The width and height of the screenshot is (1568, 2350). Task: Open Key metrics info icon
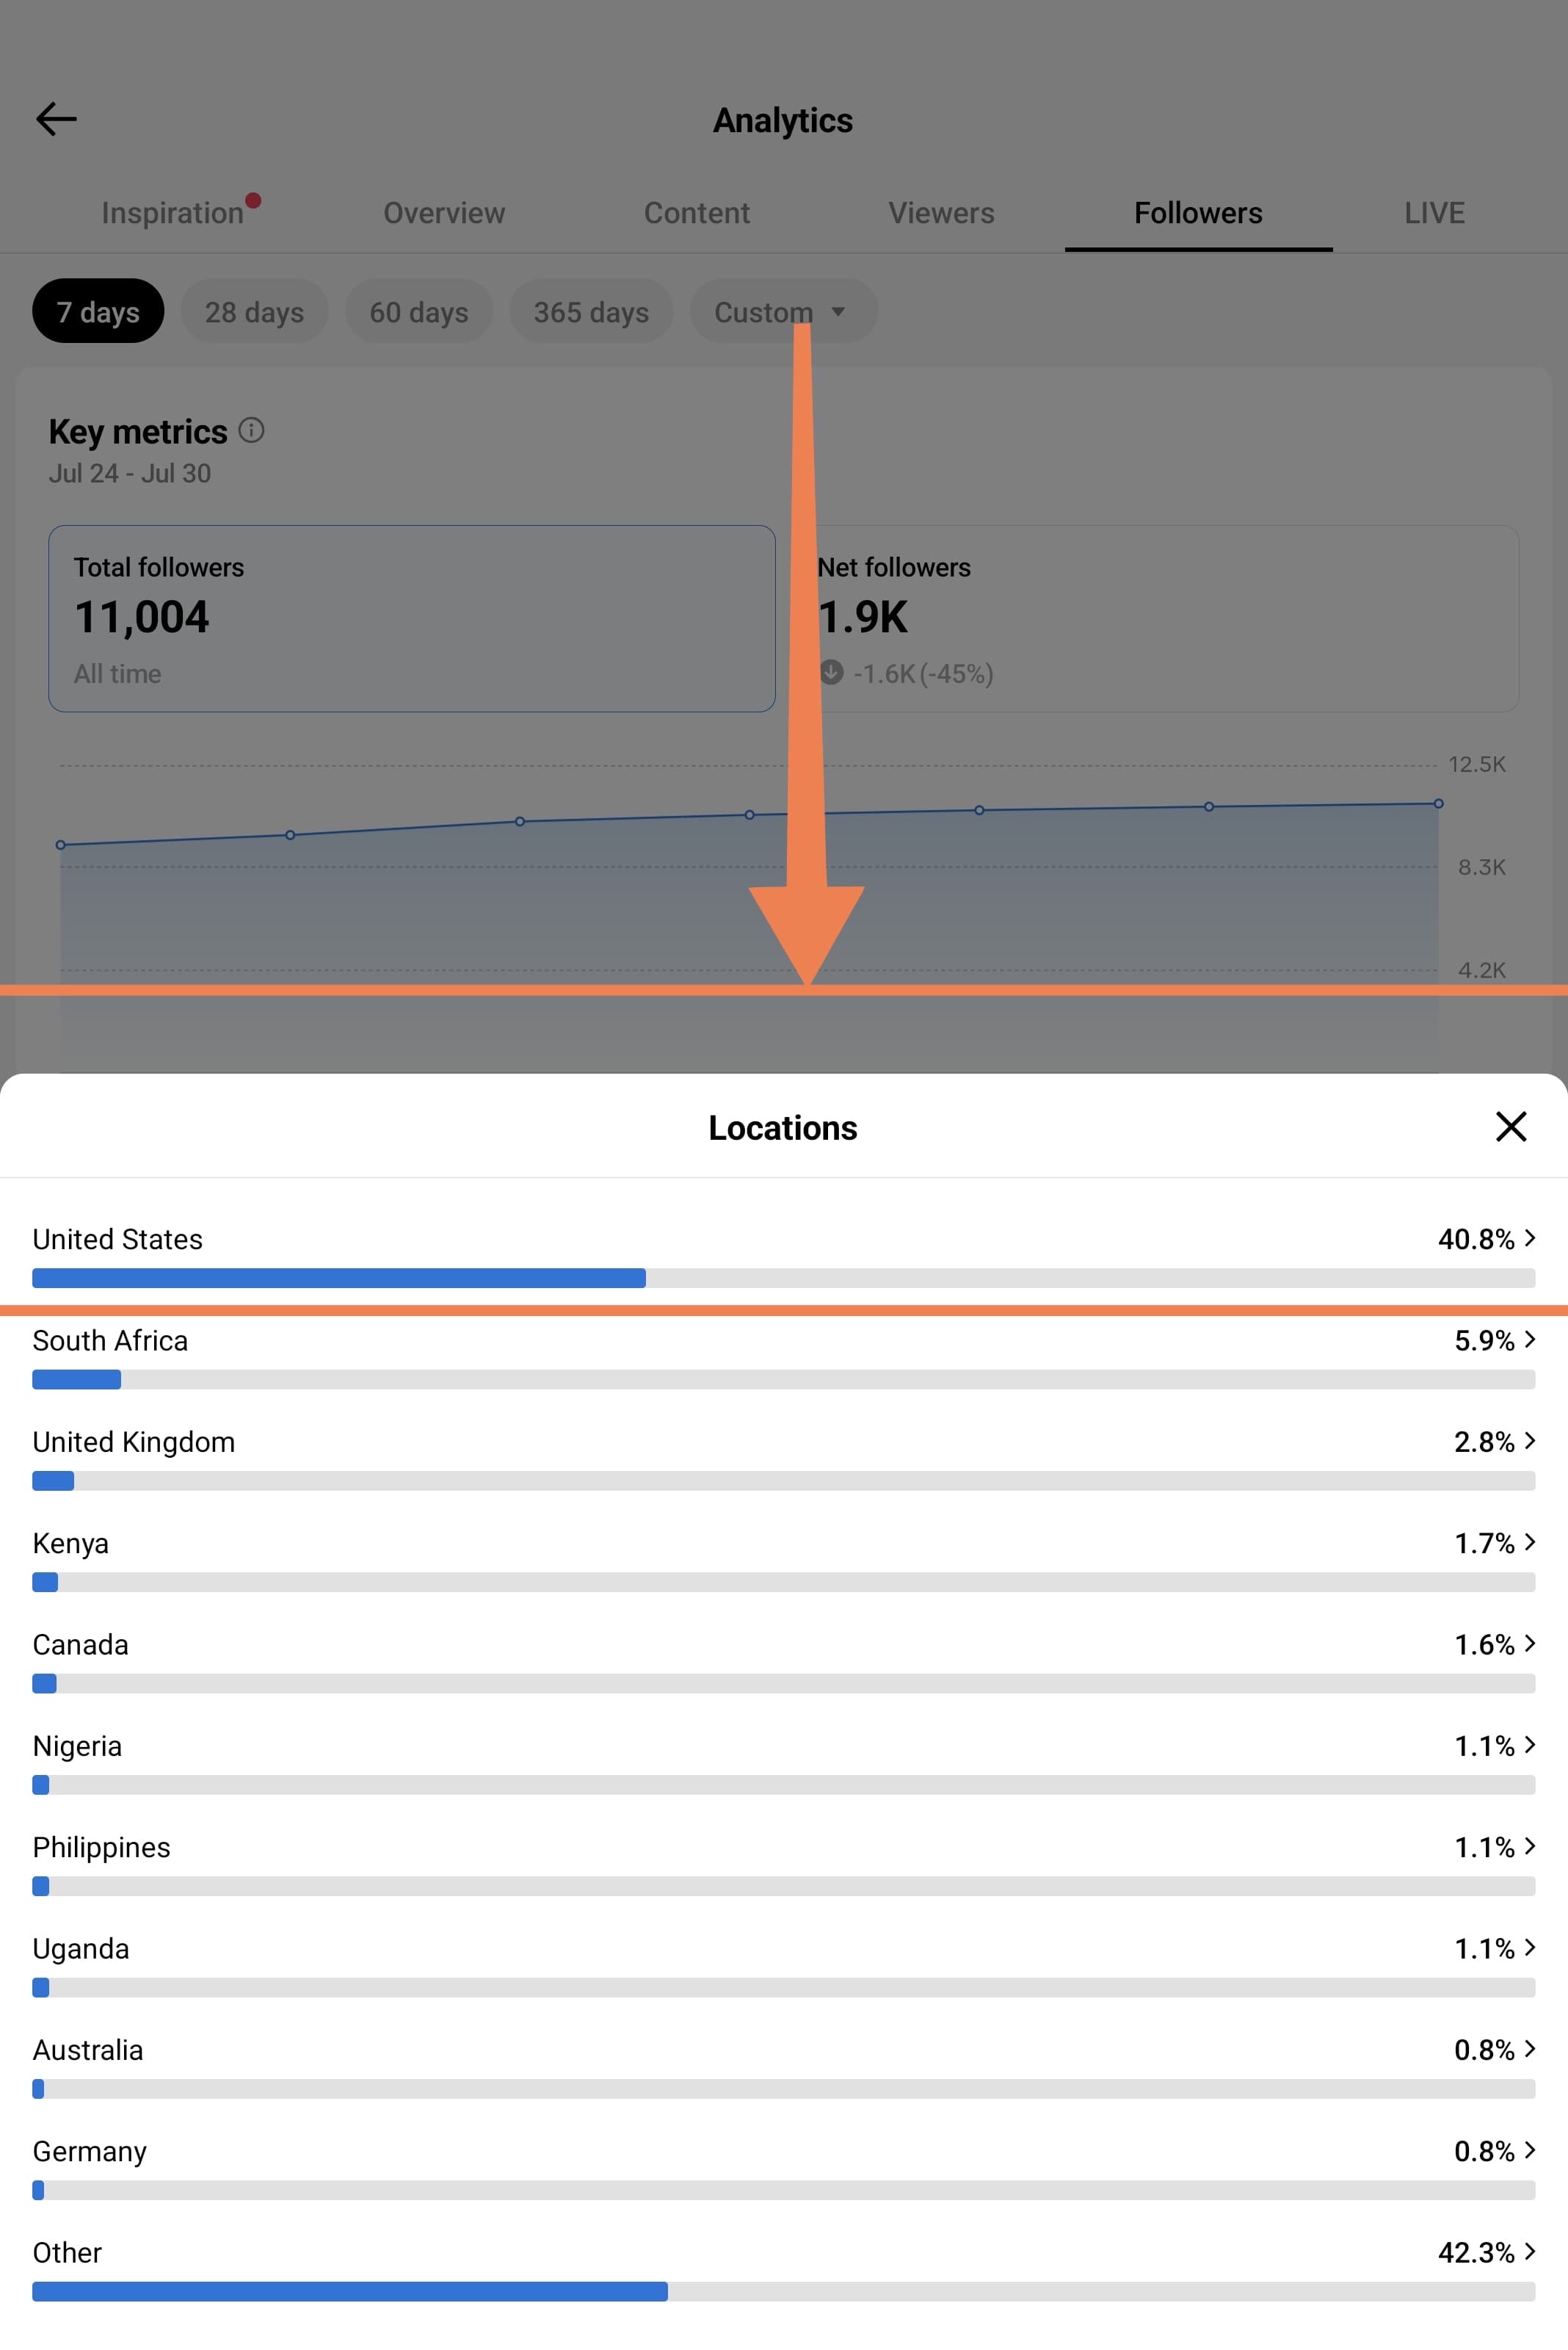251,430
